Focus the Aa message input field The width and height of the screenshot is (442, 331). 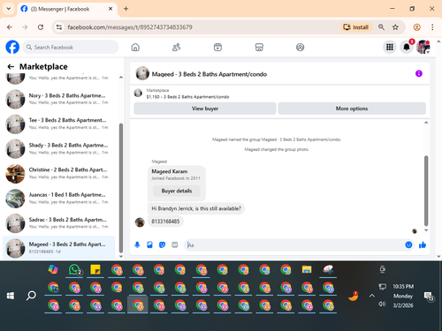pyautogui.click(x=294, y=244)
